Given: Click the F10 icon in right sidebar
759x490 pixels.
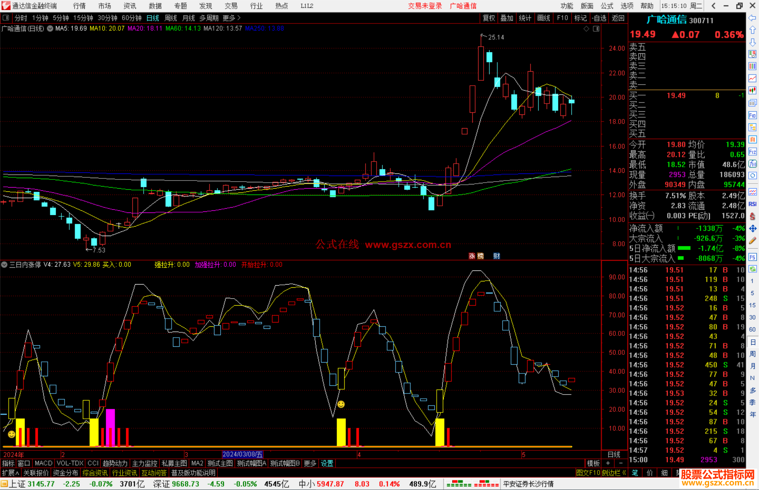Looking at the screenshot, I should coord(752,115).
